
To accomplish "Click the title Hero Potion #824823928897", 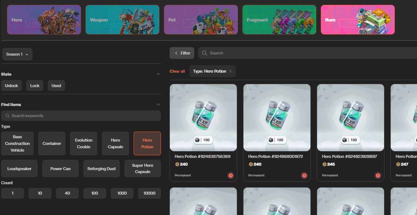I will tap(349, 156).
